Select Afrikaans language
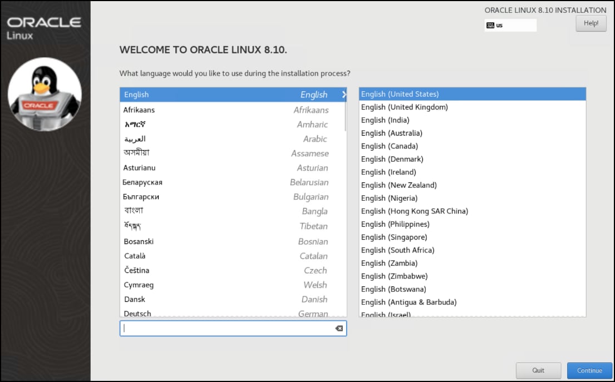This screenshot has height=382, width=615. [233, 110]
